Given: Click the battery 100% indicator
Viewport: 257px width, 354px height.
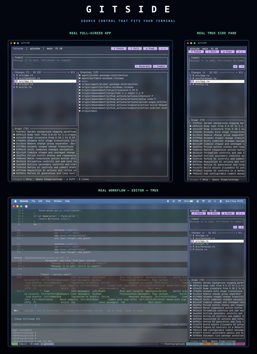Looking at the screenshot, I should (x=188, y=201).
